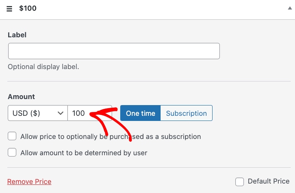Screen dimensions: 295x193
Task: Focus the Label text field
Action: pos(114,51)
